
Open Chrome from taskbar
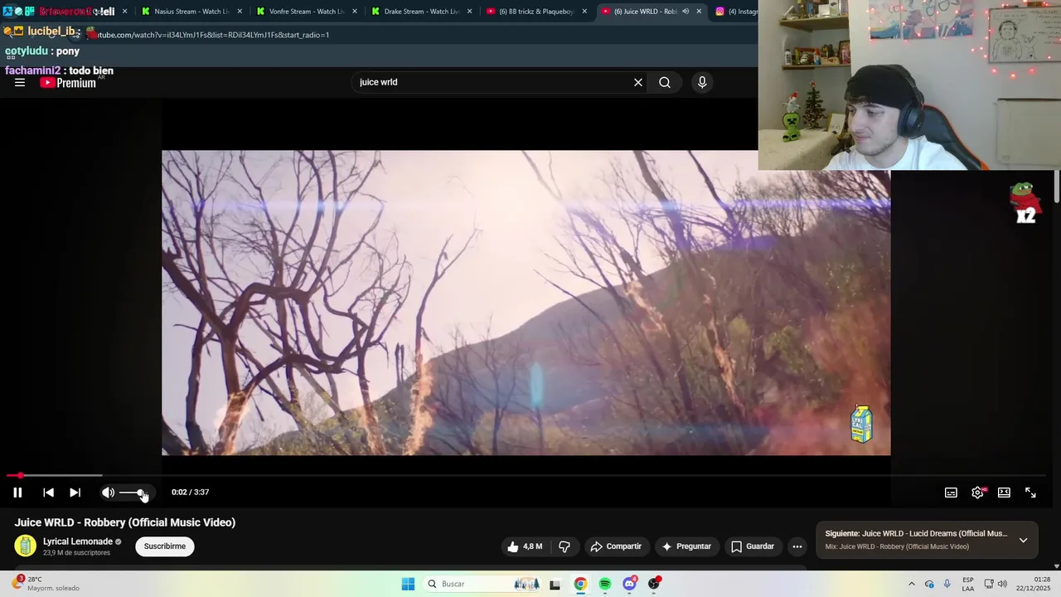[x=580, y=584]
